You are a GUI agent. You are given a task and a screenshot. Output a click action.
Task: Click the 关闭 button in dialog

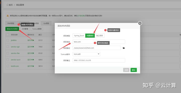(x=126, y=70)
